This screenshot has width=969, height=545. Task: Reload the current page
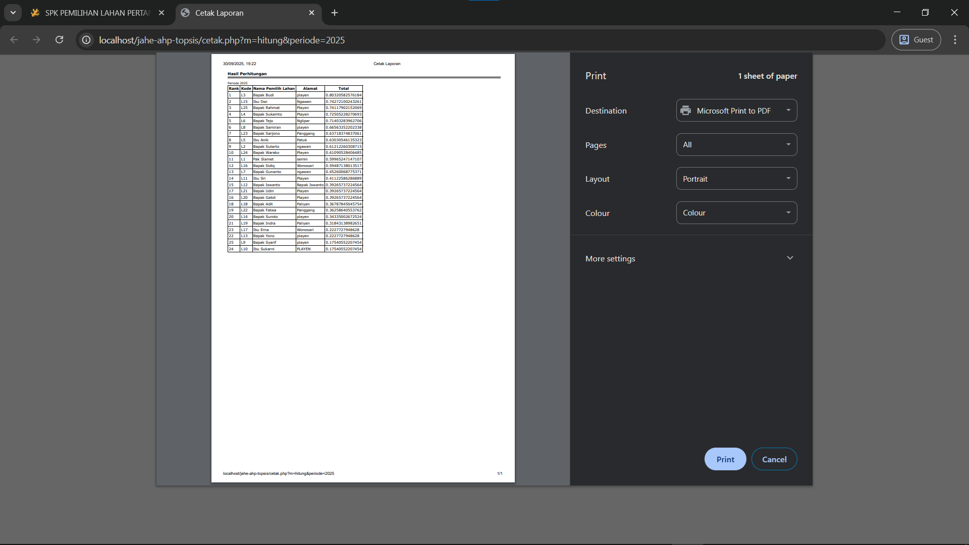coord(59,40)
